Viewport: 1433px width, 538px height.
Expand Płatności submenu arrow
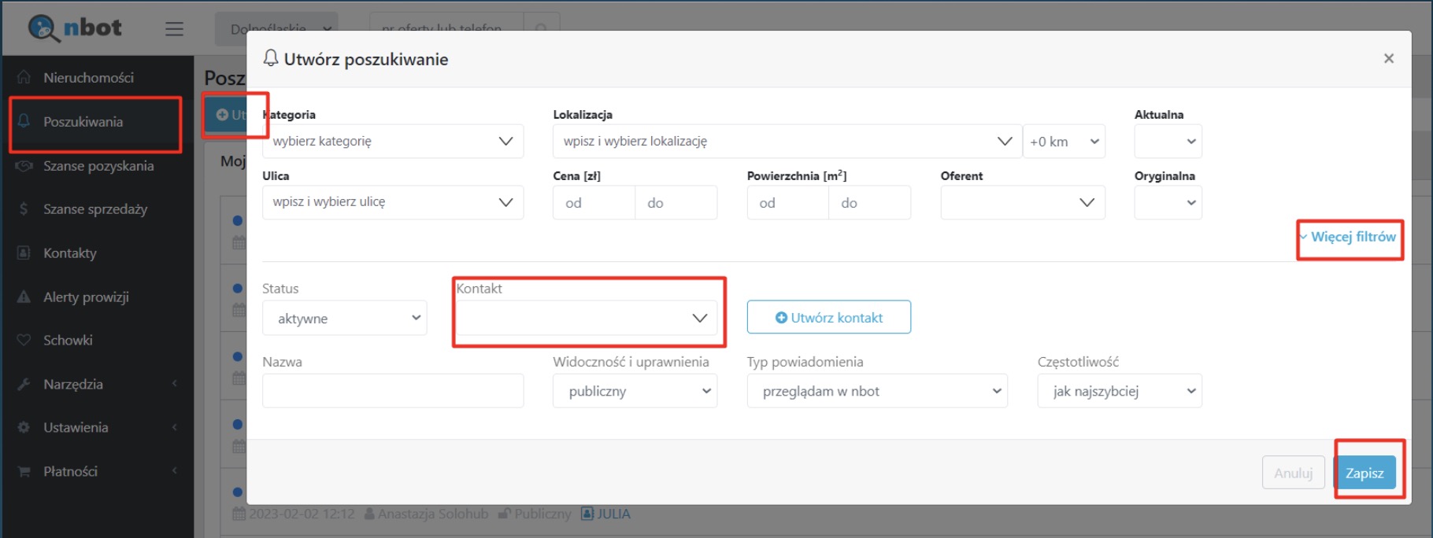[175, 471]
